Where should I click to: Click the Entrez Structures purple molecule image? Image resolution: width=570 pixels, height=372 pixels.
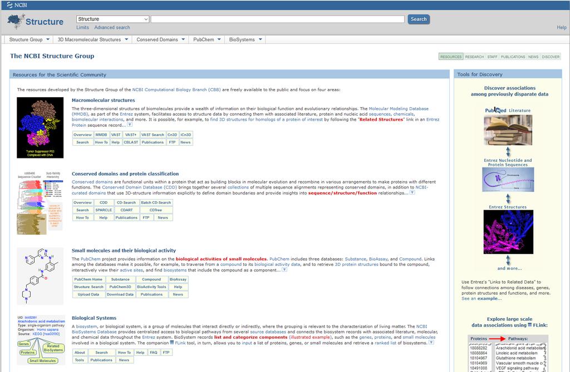pos(508,232)
